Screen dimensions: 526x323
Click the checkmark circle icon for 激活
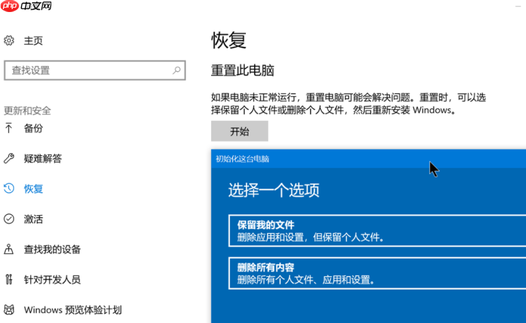click(9, 219)
